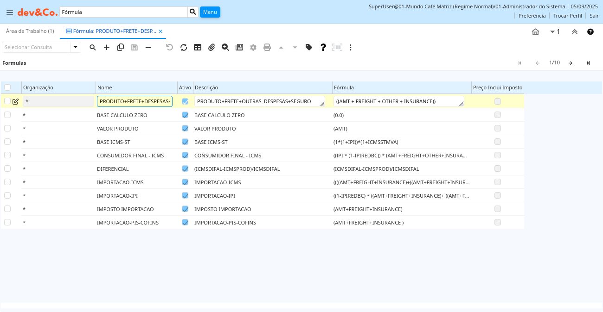Switch to Área de Trabalho tab
This screenshot has width=603, height=312.
point(30,31)
